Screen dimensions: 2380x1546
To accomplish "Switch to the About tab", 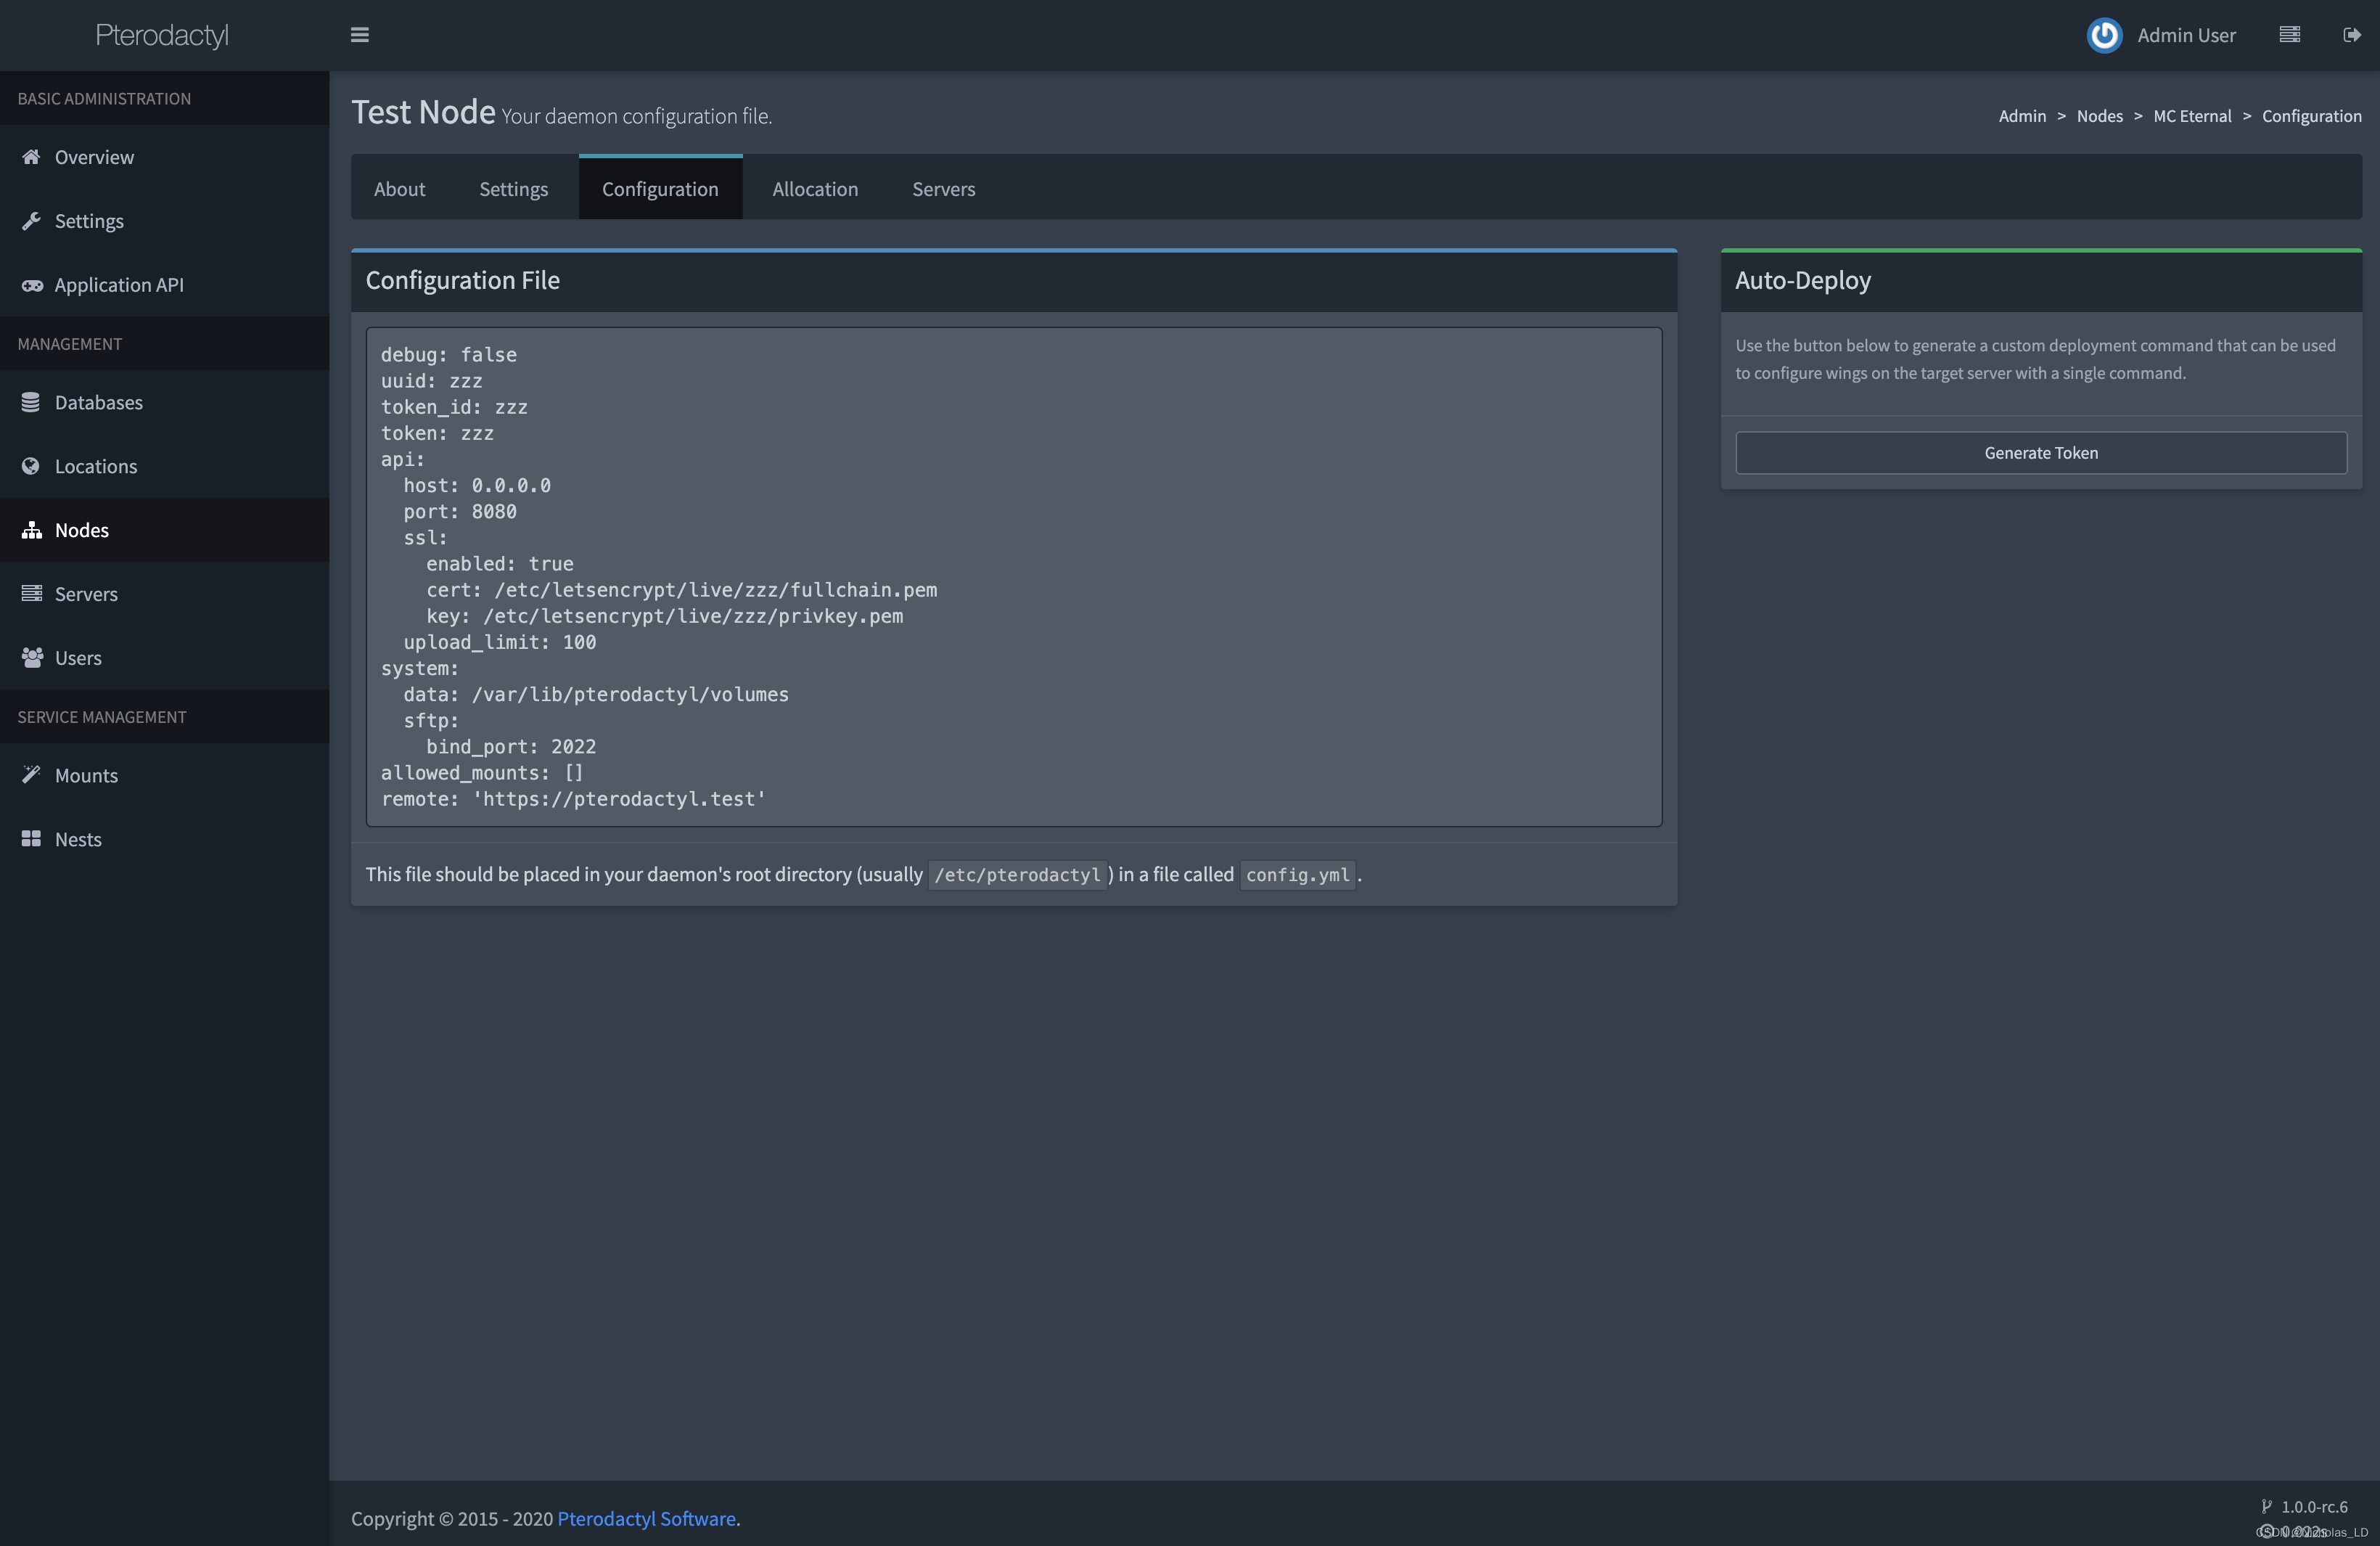I will coord(399,187).
